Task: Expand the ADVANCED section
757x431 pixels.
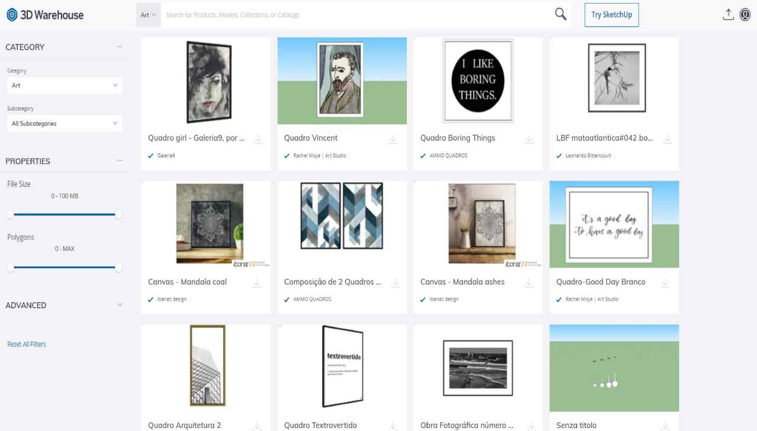Action: coord(120,305)
